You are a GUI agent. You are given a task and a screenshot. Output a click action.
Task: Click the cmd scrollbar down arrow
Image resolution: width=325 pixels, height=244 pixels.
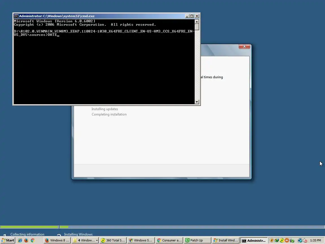click(x=197, y=102)
